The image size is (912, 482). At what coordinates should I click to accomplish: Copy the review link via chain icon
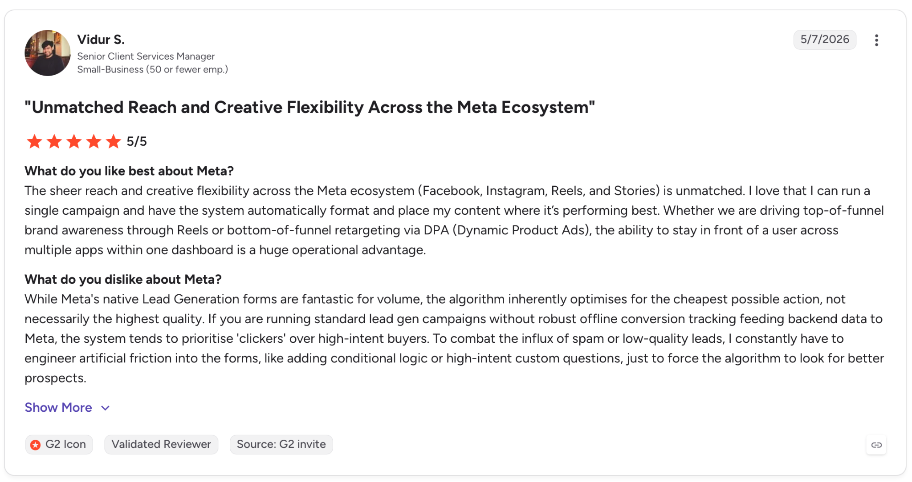[876, 445]
